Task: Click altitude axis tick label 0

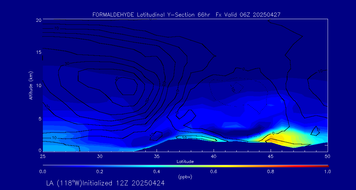Action: [40, 150]
